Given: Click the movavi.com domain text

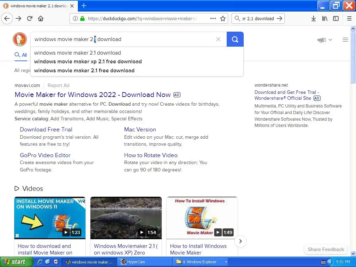Looking at the screenshot, I should click(x=27, y=86).
